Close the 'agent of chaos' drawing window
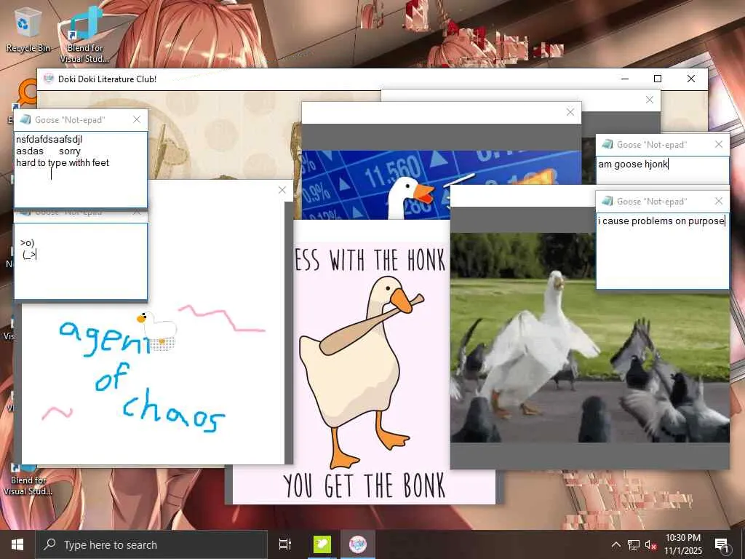This screenshot has width=745, height=559. click(x=282, y=190)
